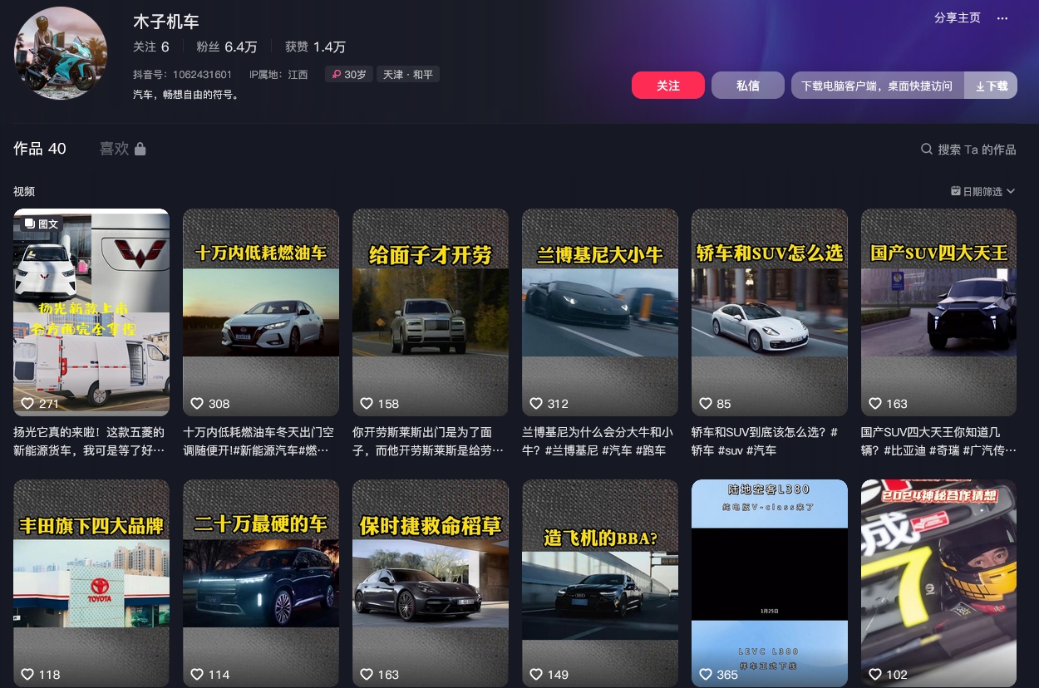The image size is (1039, 688).
Task: Click the 私信 message button
Action: pos(748,86)
